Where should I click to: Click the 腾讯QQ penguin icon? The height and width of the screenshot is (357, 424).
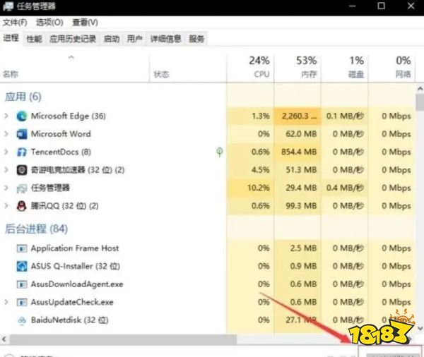(22, 206)
